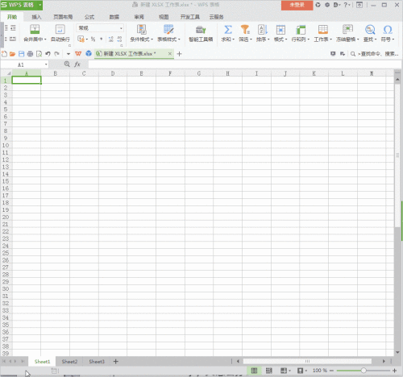
Task: Click the fx insert function icon
Action: (x=77, y=64)
